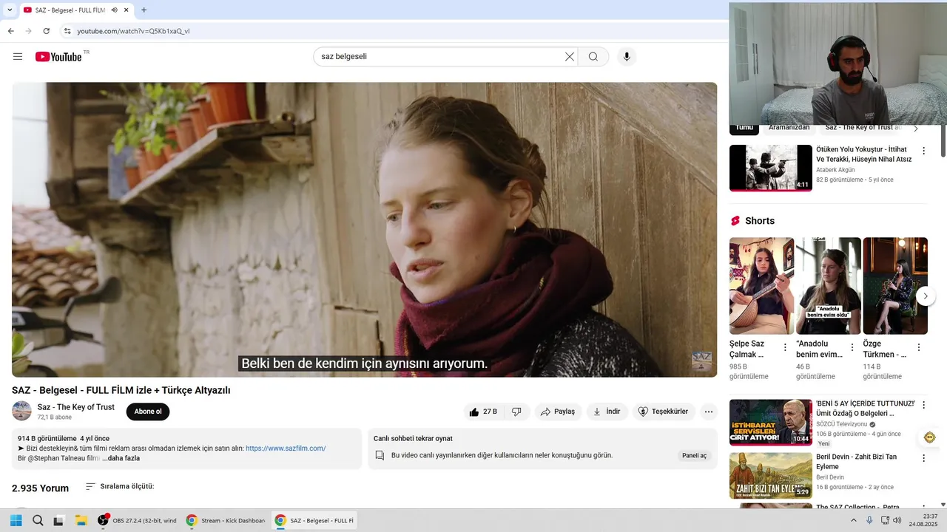Open options for Özge Türkmen short

[919, 347]
